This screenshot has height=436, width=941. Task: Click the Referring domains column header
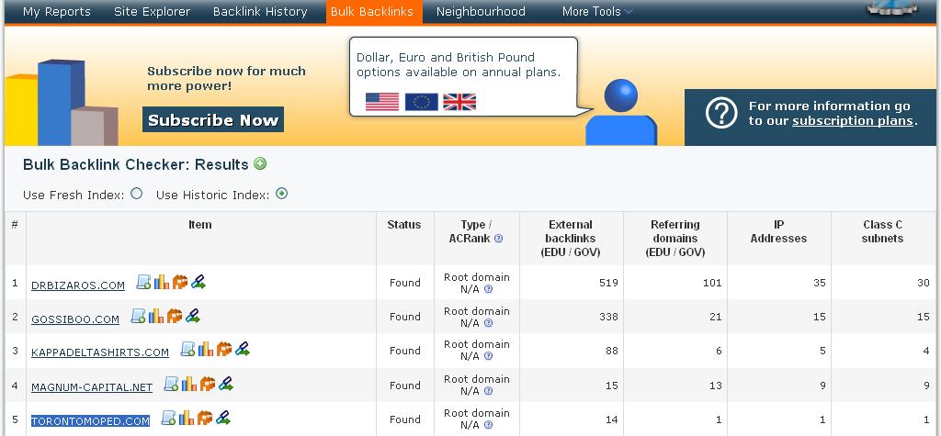(675, 238)
